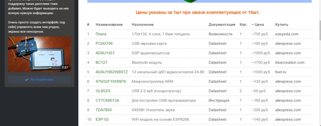Select text 12 канальный ЦАП аудиосигналов 24-Bit
The width and height of the screenshot is (321, 126).
(168, 72)
